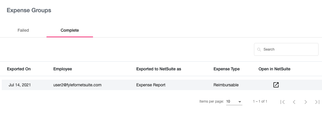This screenshot has width=322, height=118.
Task: Jump to last page arrow
Action: (317, 102)
